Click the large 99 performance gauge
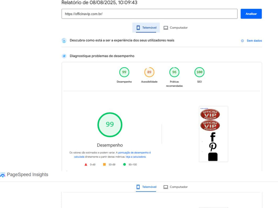Image resolution: width=278 pixels, height=208 pixels. tap(110, 125)
